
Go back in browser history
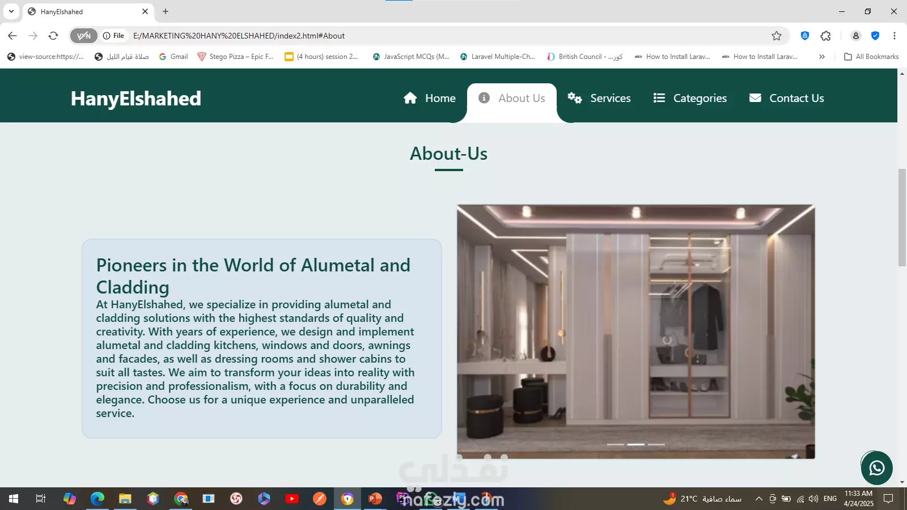[x=12, y=36]
